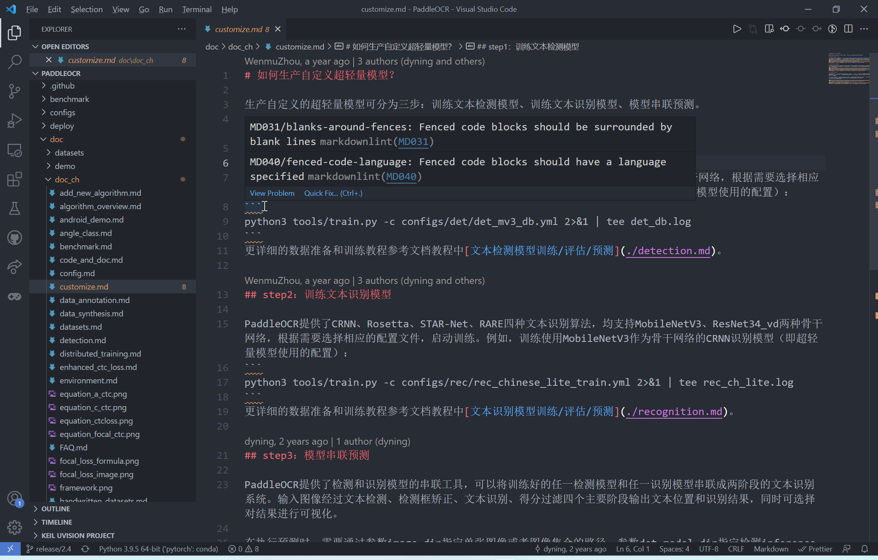
Task: Change language mode Markdown
Action: [x=771, y=549]
